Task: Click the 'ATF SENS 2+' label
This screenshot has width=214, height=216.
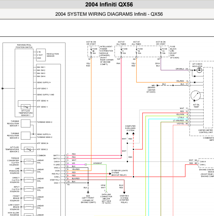Action: point(43,143)
